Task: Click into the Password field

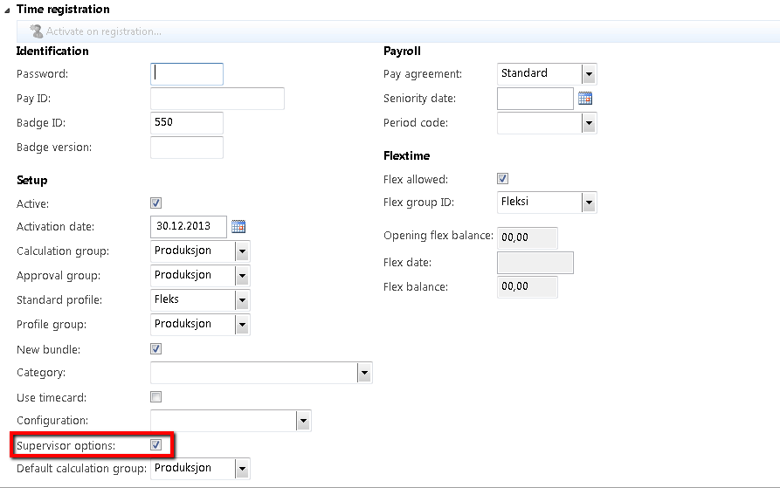Action: pos(187,74)
